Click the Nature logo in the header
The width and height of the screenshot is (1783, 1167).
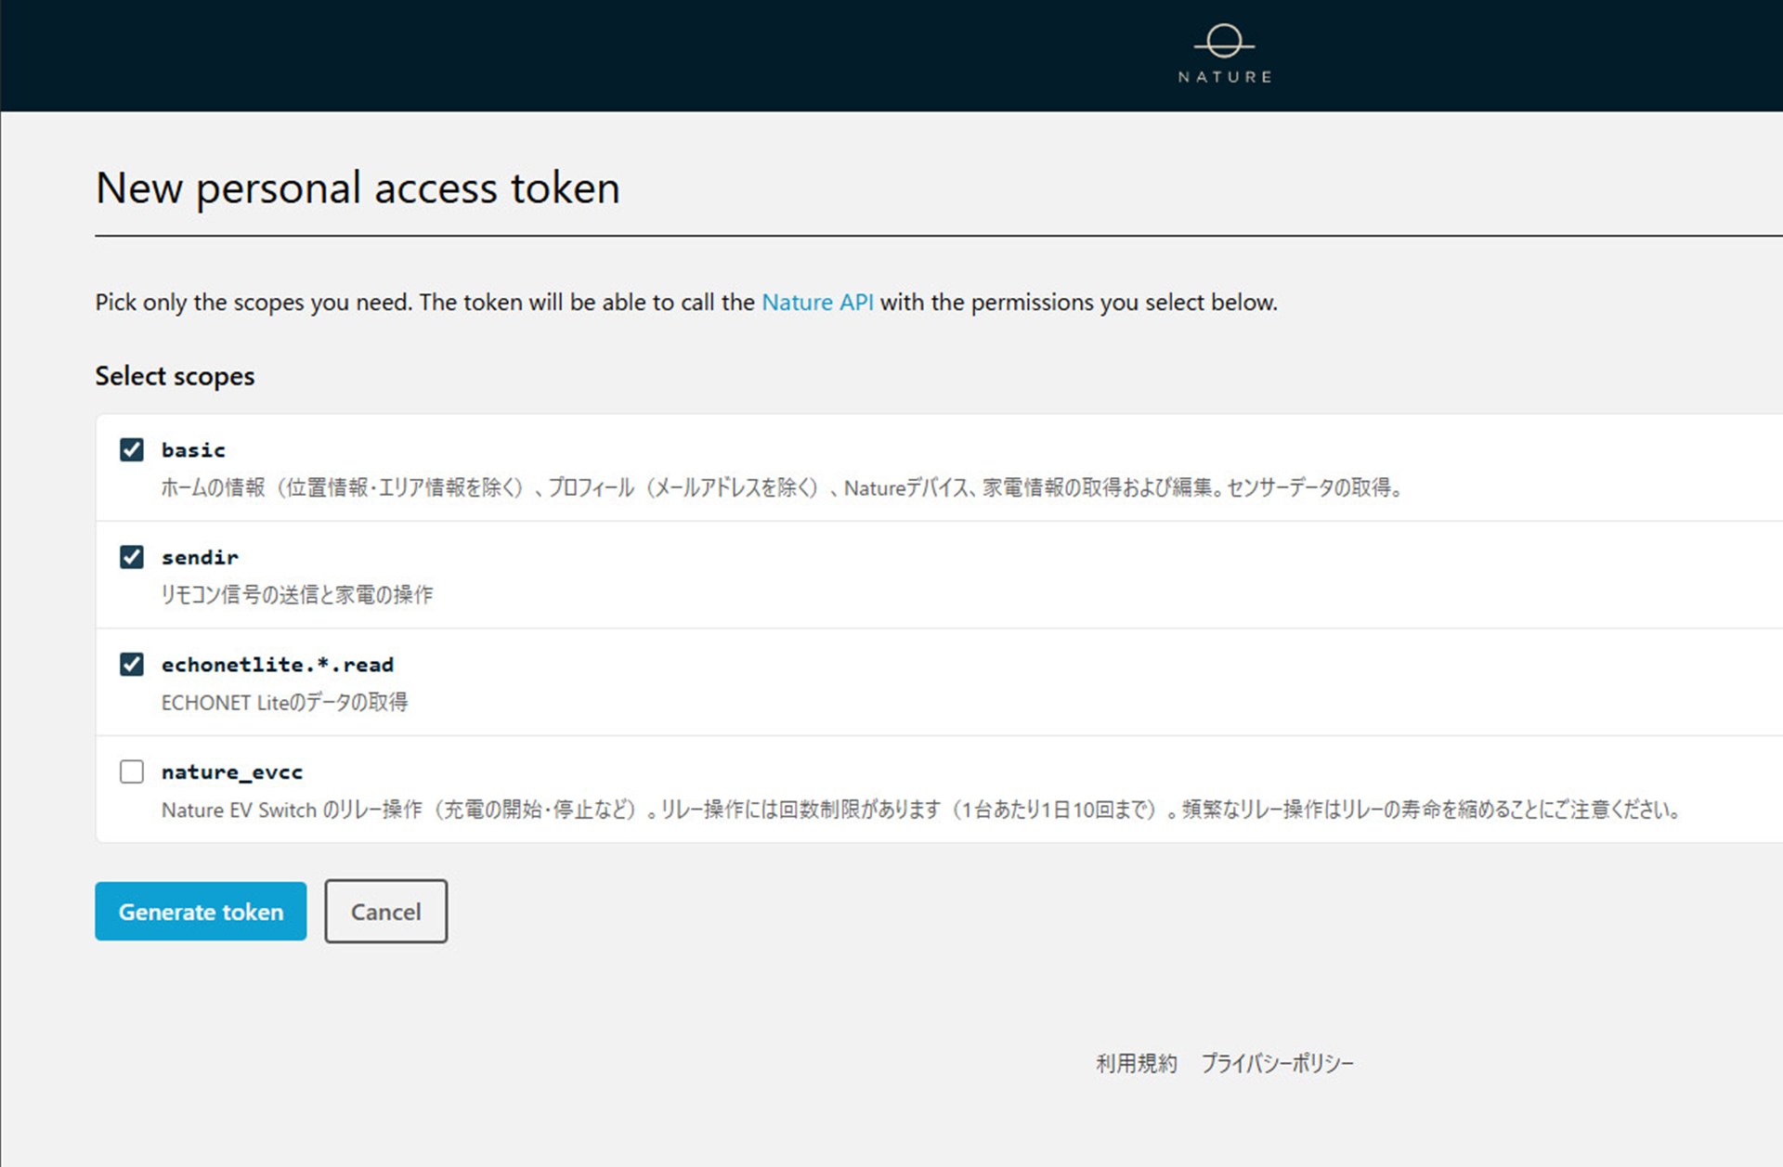click(1224, 55)
